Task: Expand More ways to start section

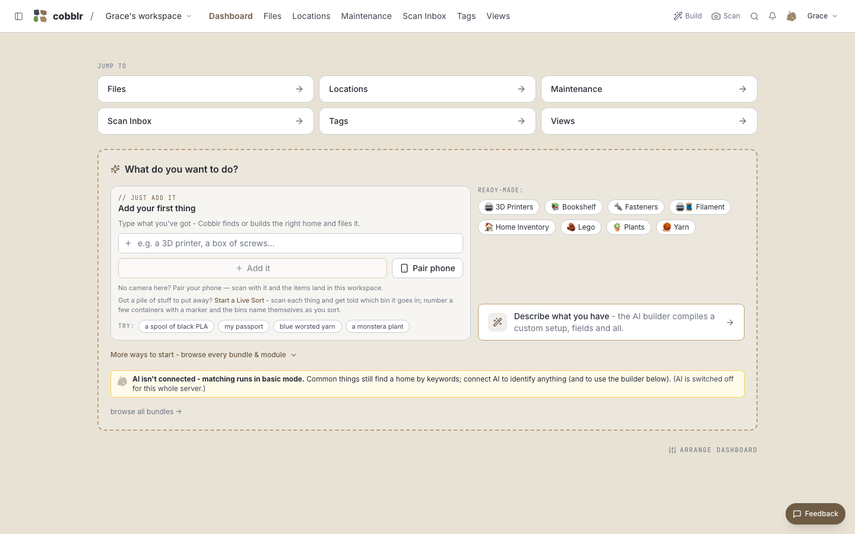Action: (203, 355)
